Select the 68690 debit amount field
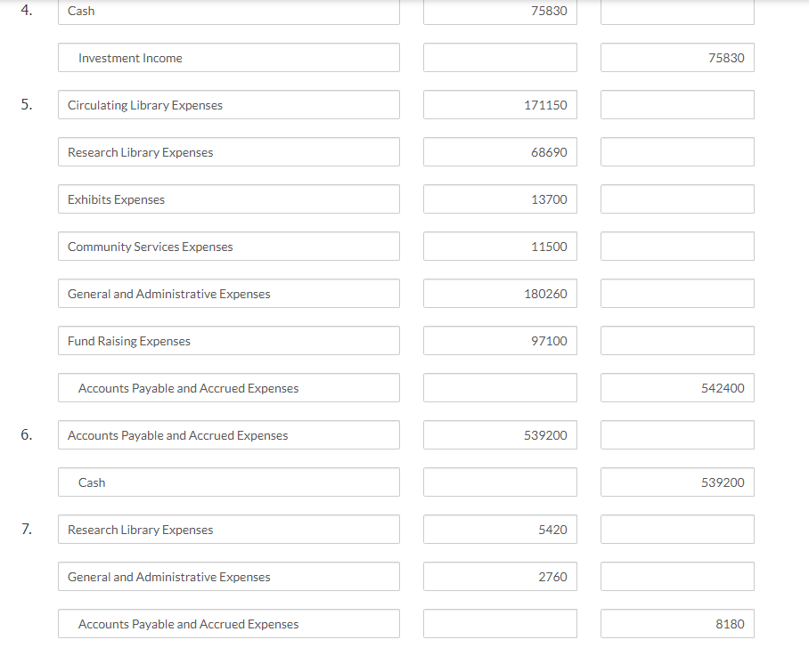Image resolution: width=809 pixels, height=648 pixels. (x=500, y=151)
